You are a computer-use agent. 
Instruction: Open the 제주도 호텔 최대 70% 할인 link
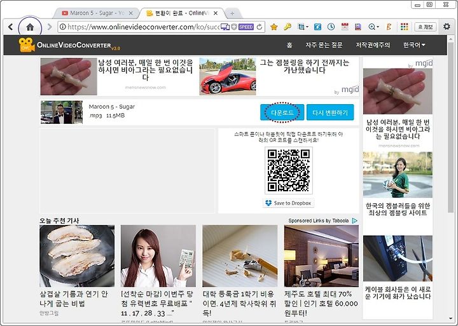tap(321, 304)
